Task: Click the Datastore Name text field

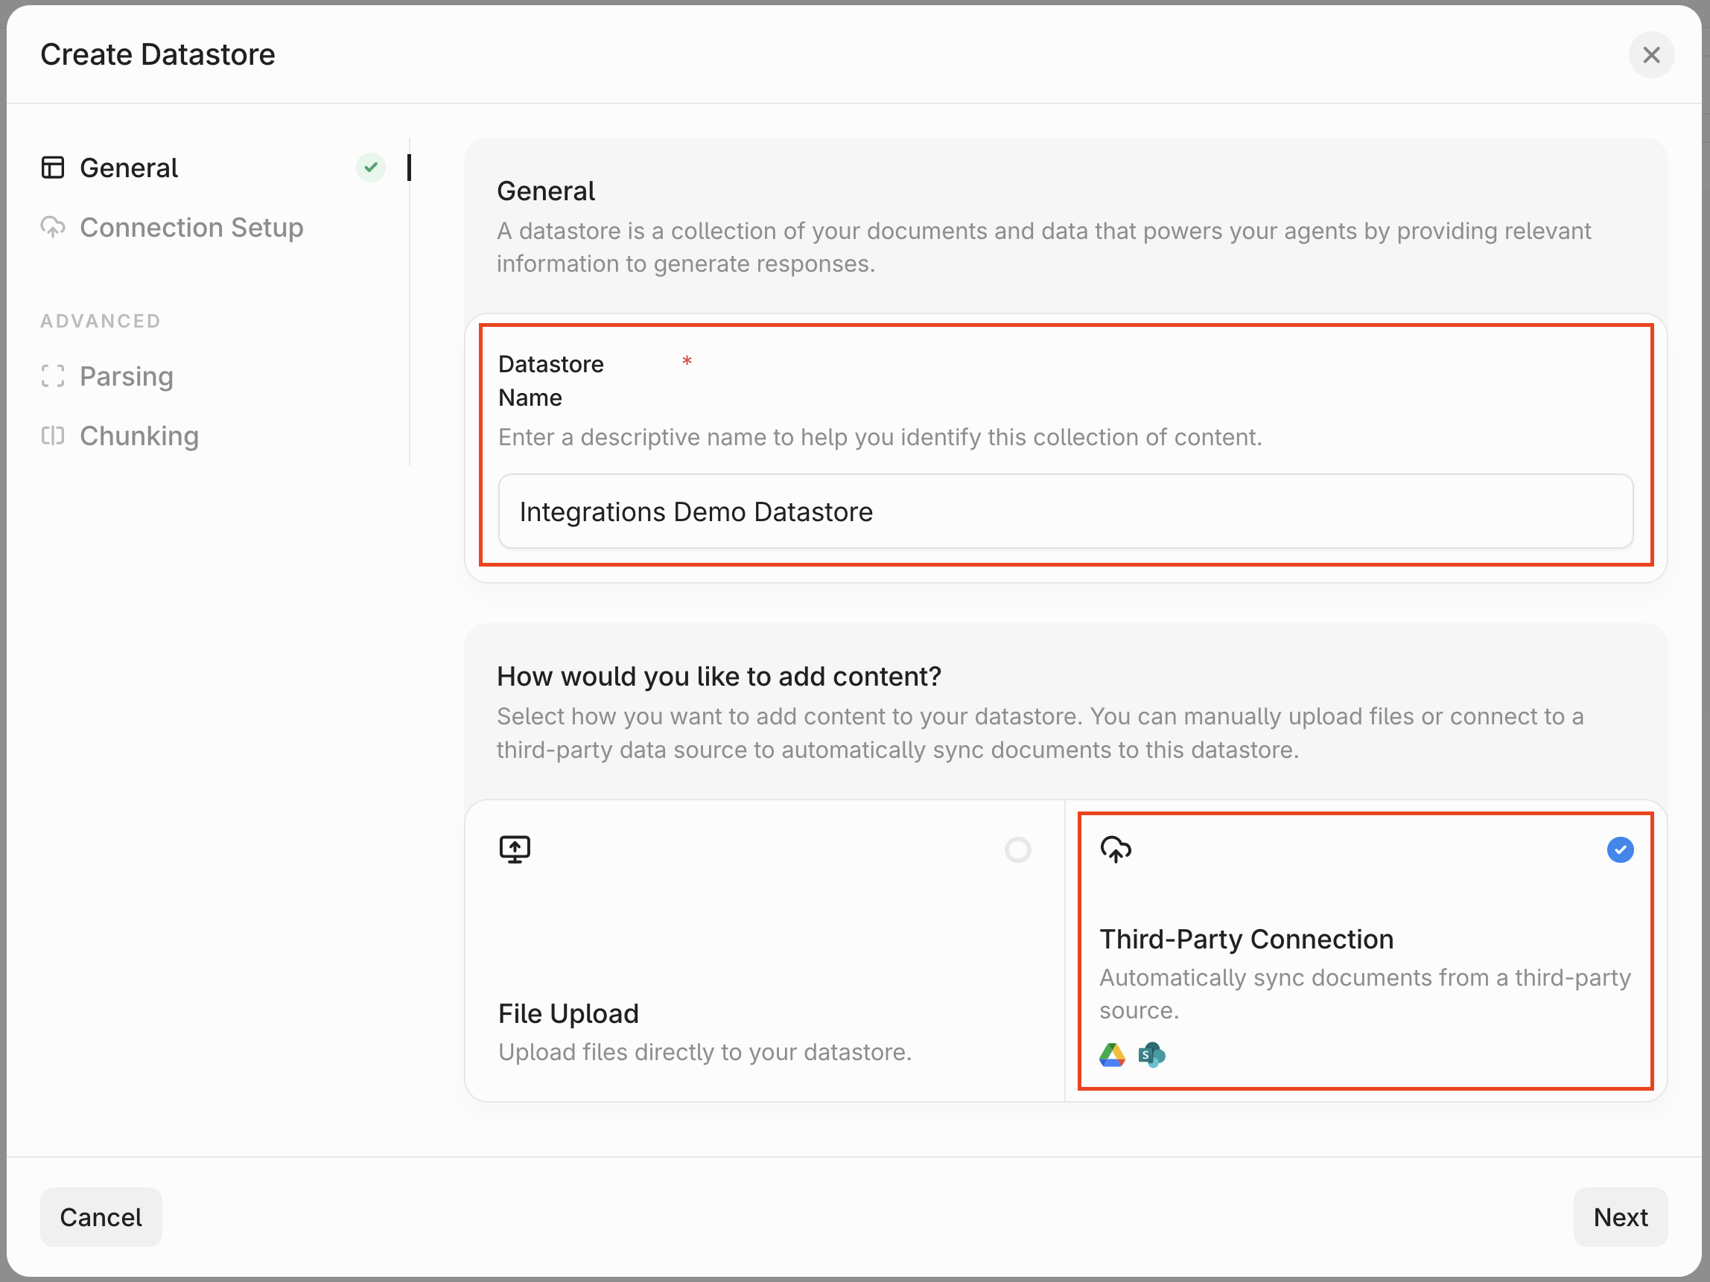Action: point(1065,511)
